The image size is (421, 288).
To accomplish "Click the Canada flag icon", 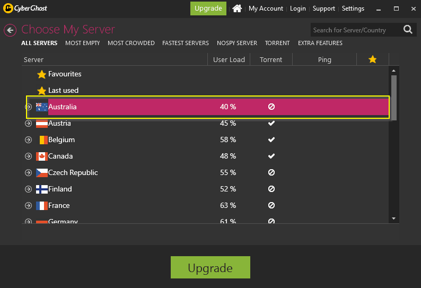I will click(x=42, y=156).
